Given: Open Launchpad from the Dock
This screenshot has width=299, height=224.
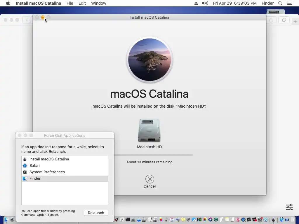Looking at the screenshot, I should [12, 220].
